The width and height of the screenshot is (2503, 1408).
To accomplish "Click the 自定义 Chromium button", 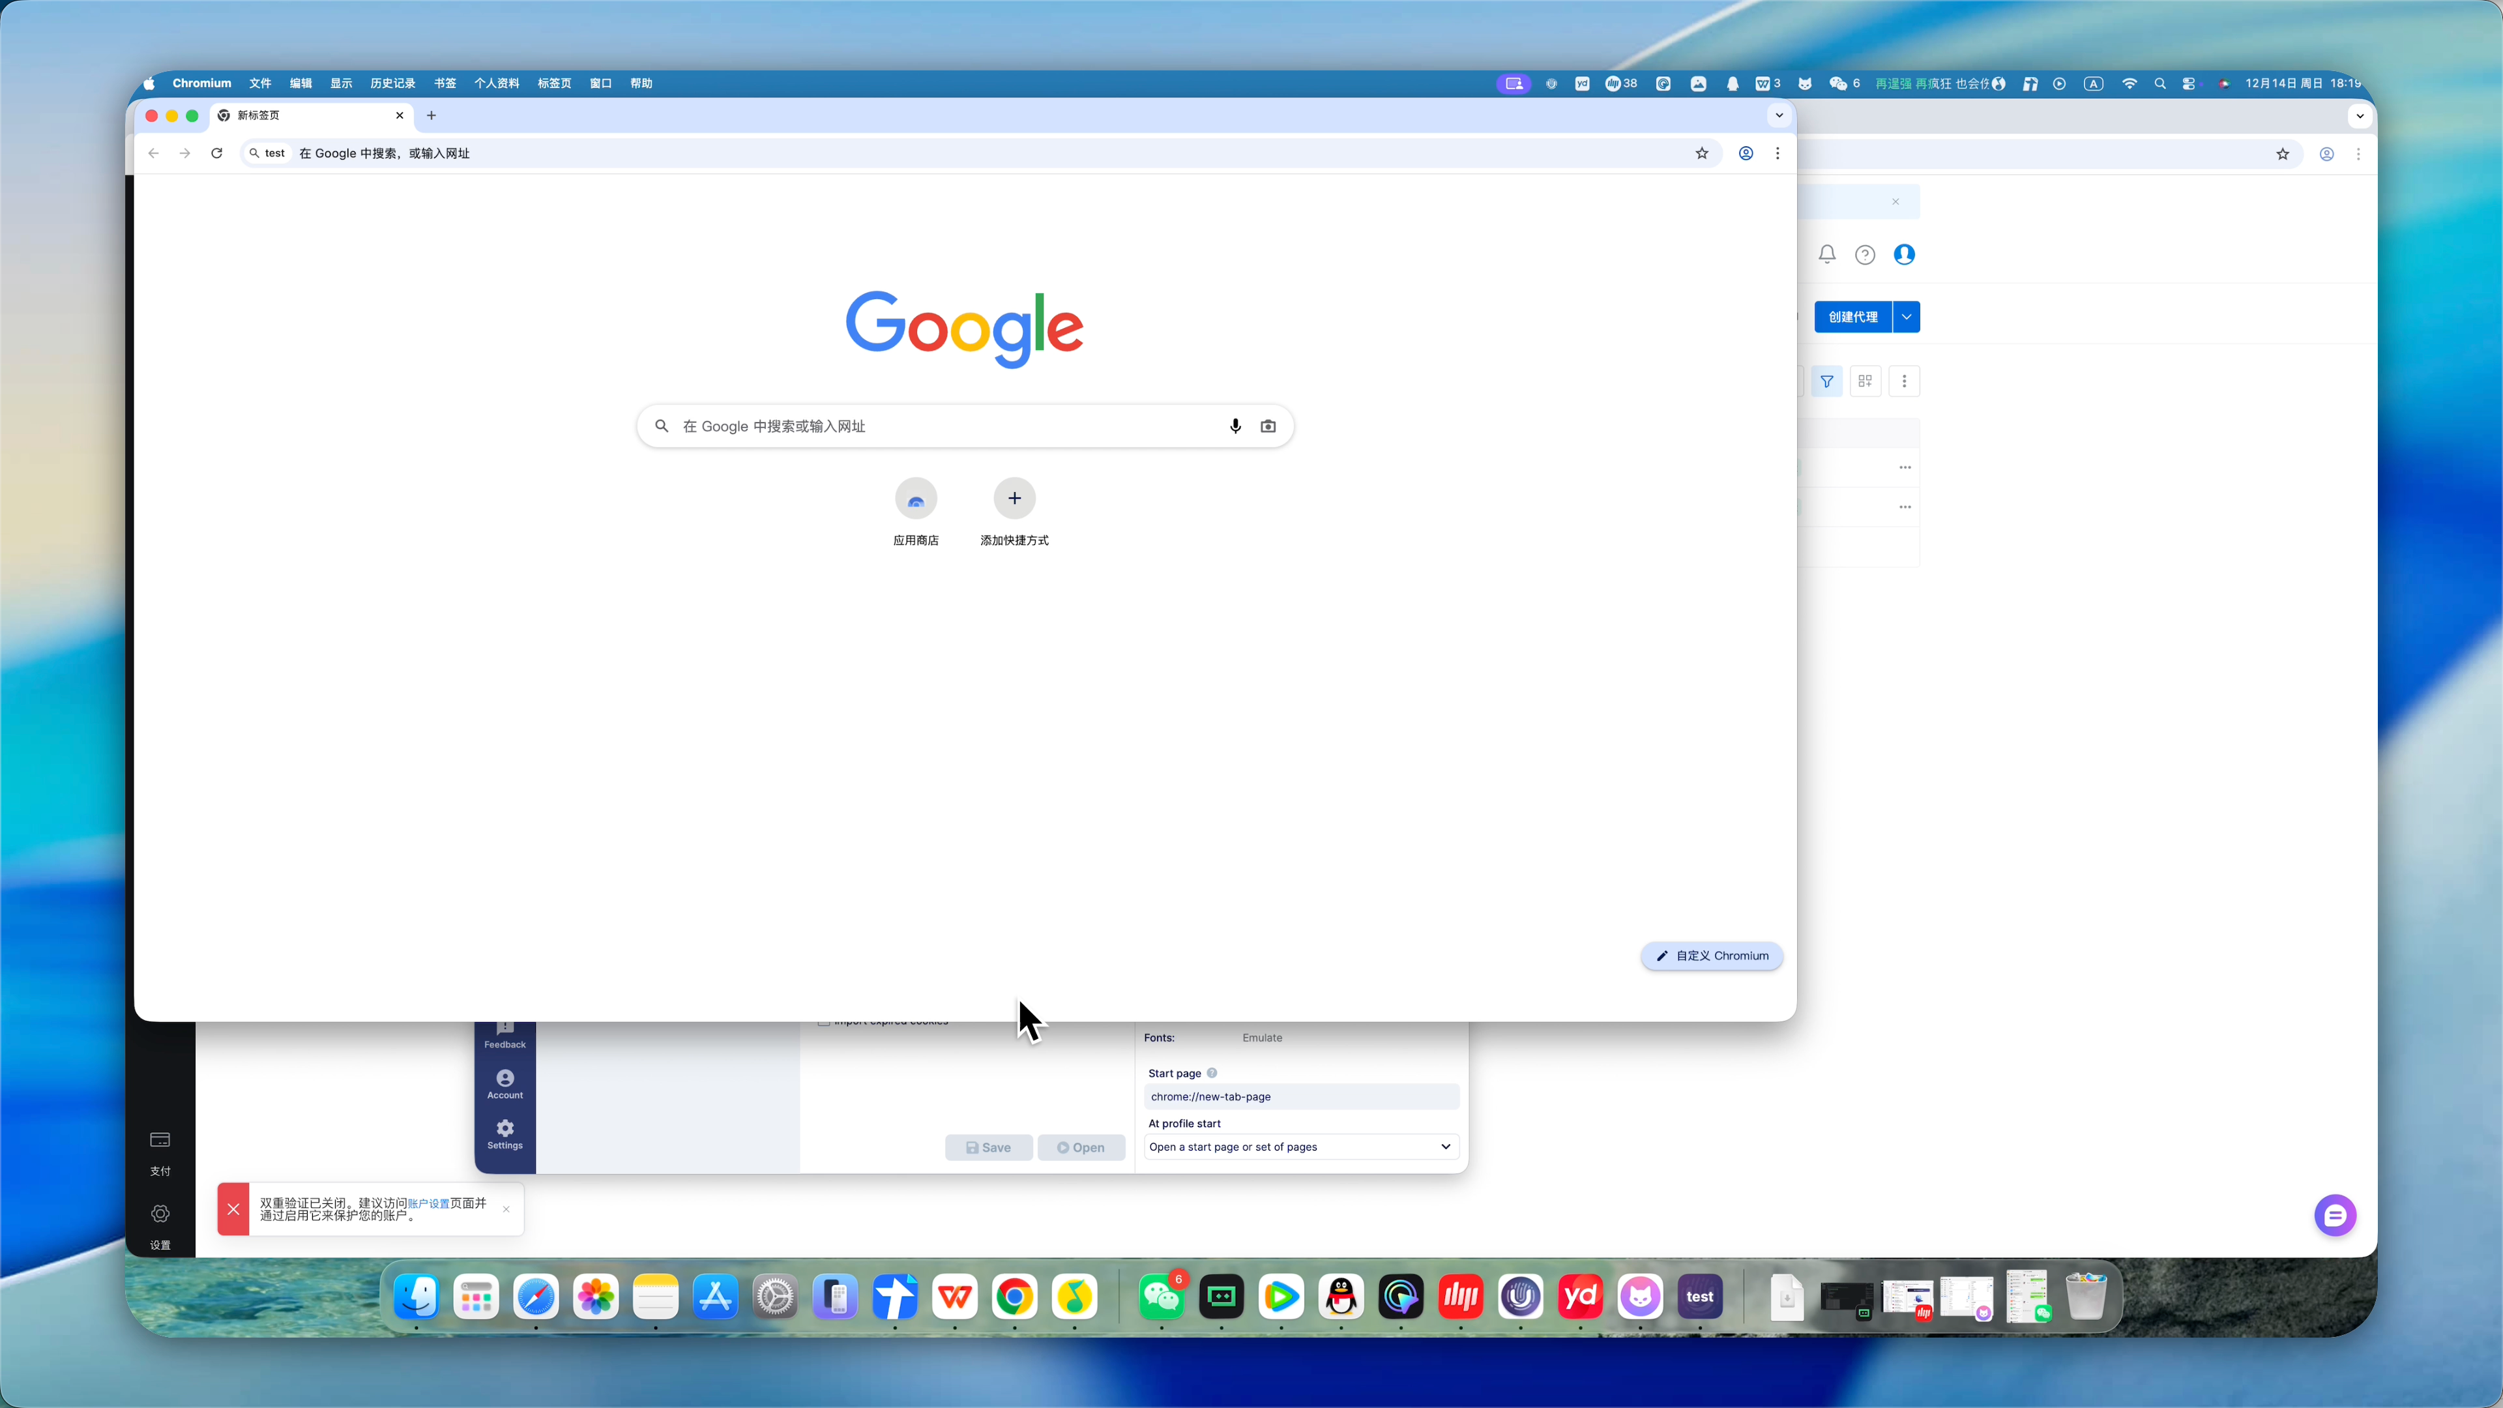I will point(1711,956).
